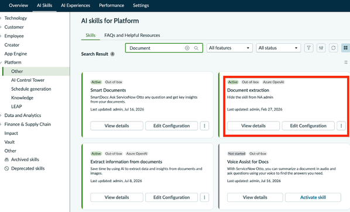Edit Configuration for Smart Documents
The image size is (350, 212).
click(x=171, y=126)
